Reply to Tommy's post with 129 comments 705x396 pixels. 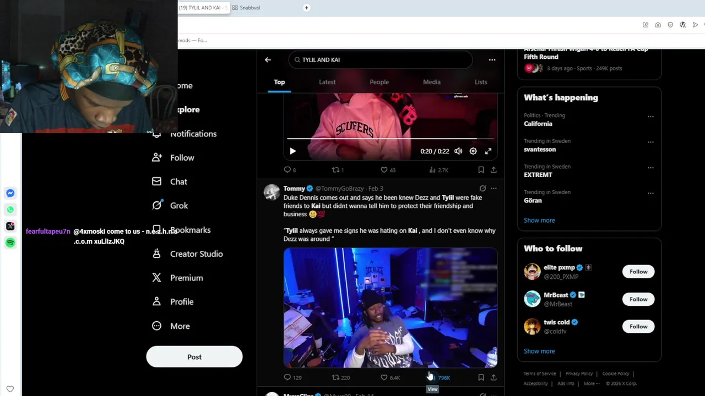click(292, 377)
